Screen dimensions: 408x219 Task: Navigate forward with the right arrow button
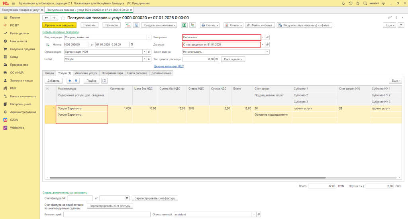54,18
